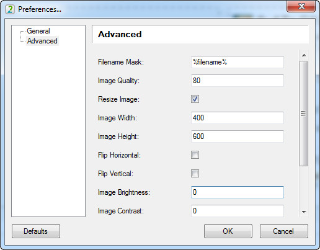Click the scrollbar up arrow
Viewport: 320px width, 250px height.
pyautogui.click(x=304, y=55)
